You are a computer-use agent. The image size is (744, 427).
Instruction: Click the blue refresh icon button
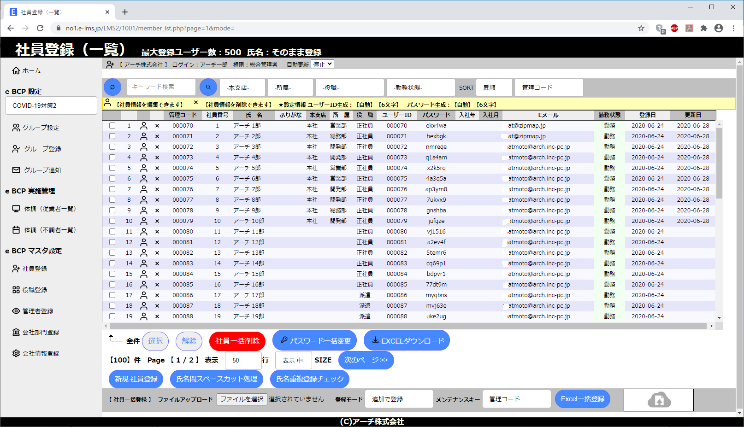pos(112,87)
